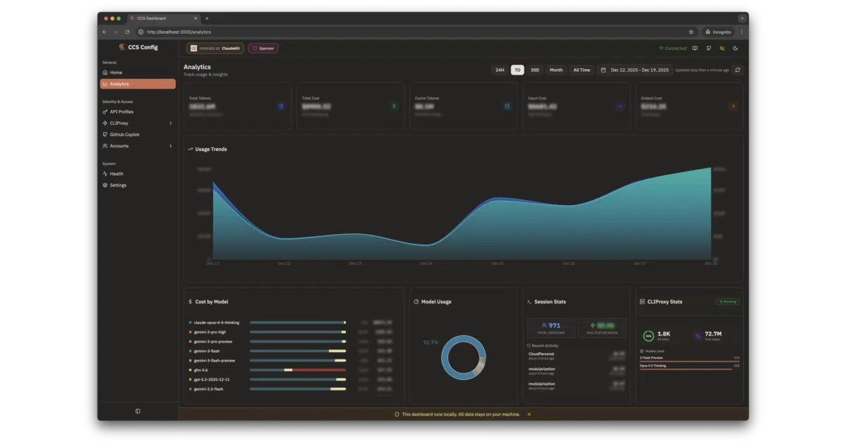This screenshot has height=444, width=847.
Task: Click the Connected status indicator
Action: point(673,49)
